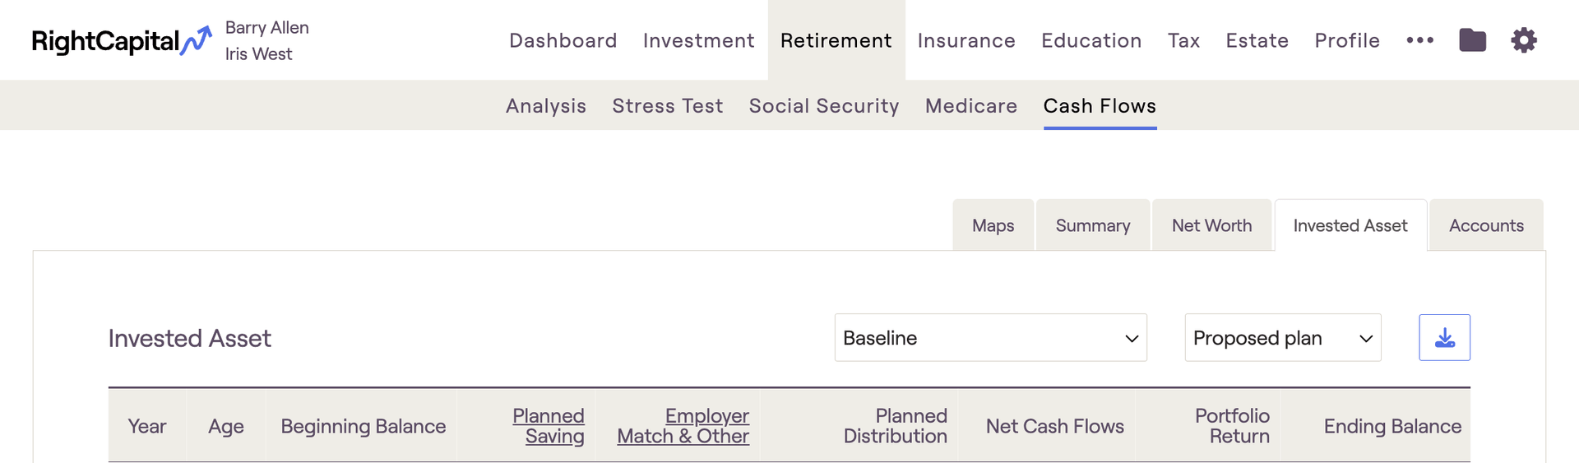1579x463 pixels.
Task: Go to the Dashboard
Action: [x=563, y=40]
